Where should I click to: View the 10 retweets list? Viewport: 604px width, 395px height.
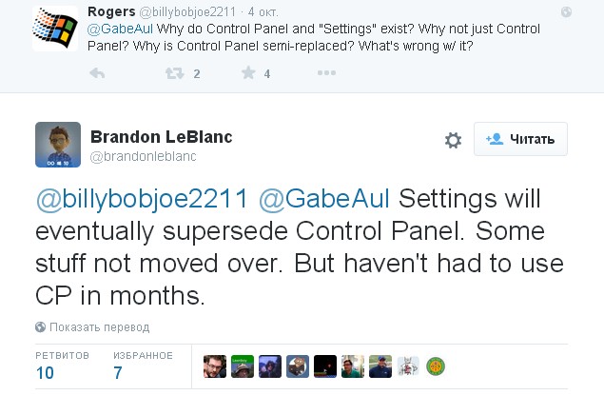(x=45, y=372)
